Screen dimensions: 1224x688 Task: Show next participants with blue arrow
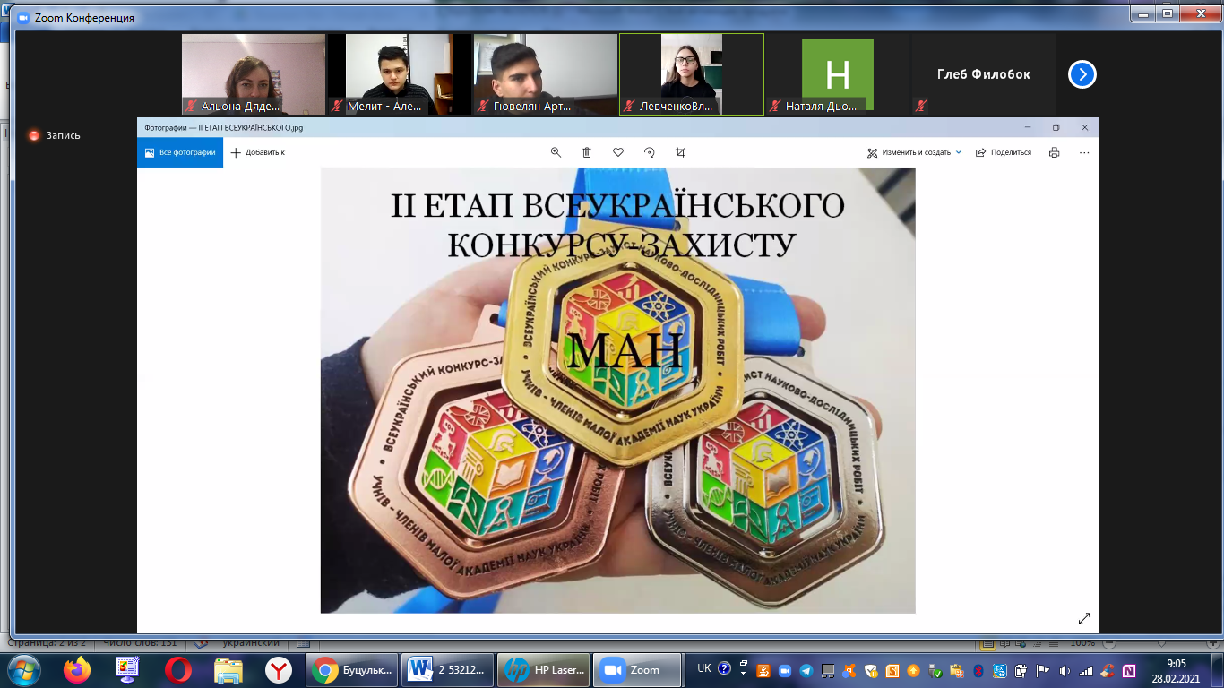[1082, 74]
